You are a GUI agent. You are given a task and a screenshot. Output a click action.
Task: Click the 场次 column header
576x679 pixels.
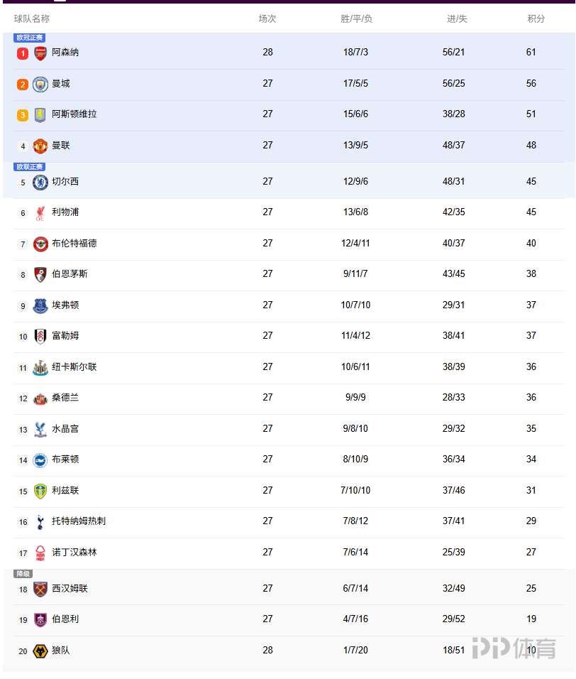[267, 19]
